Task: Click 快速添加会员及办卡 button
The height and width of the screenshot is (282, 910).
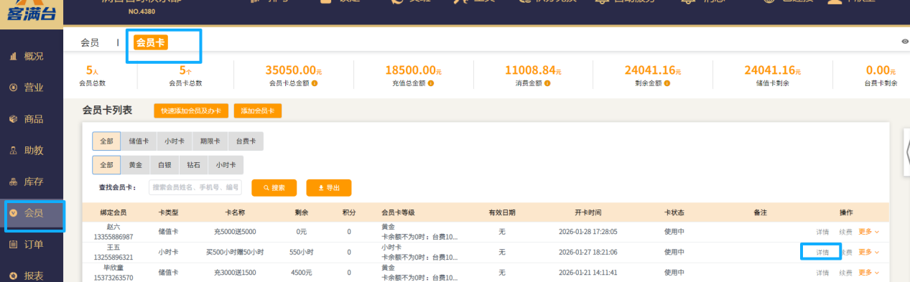Action: pos(191,111)
